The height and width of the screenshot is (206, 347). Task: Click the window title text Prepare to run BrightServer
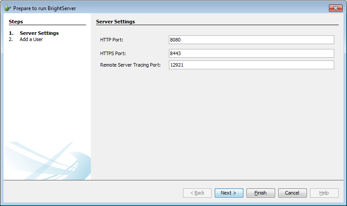pyautogui.click(x=45, y=8)
